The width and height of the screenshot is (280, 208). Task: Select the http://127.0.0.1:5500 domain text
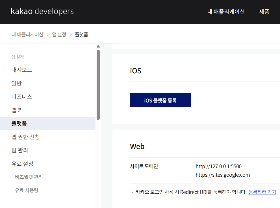(219, 167)
